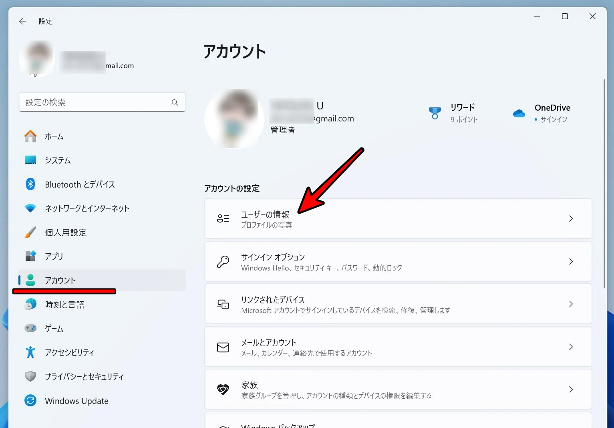Open アクセシビリティ via its person icon

tap(30, 352)
